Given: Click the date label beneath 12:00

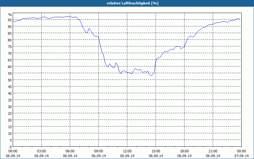Looking at the screenshot, I should click(127, 156).
